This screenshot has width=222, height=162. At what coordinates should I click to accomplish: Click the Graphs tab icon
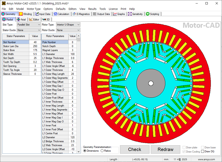tap(115, 14)
